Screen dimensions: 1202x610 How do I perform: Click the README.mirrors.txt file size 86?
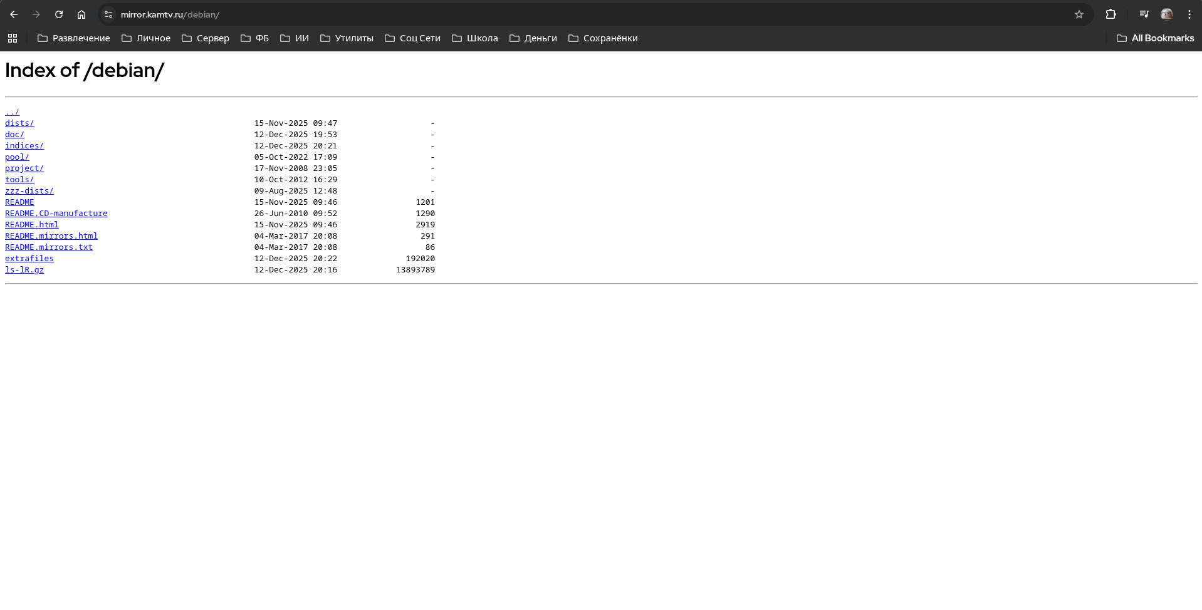pos(430,247)
